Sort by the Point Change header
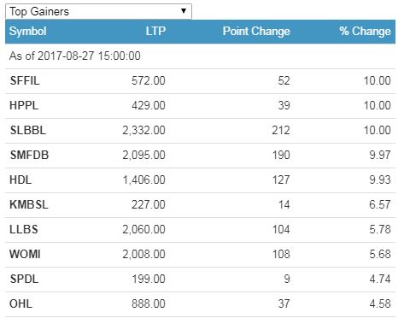The height and width of the screenshot is (318, 404). [x=256, y=31]
